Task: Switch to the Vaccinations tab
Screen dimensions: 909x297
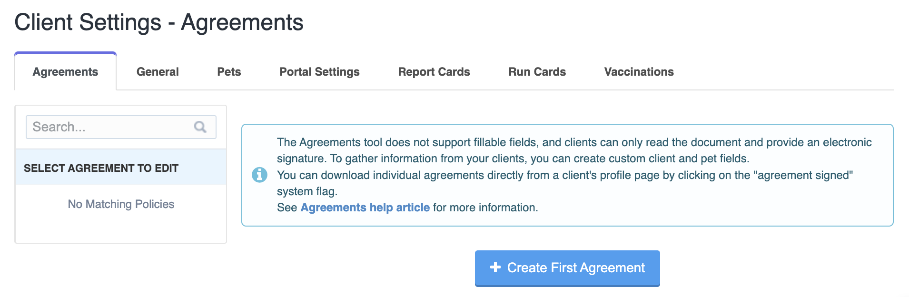Action: point(639,72)
